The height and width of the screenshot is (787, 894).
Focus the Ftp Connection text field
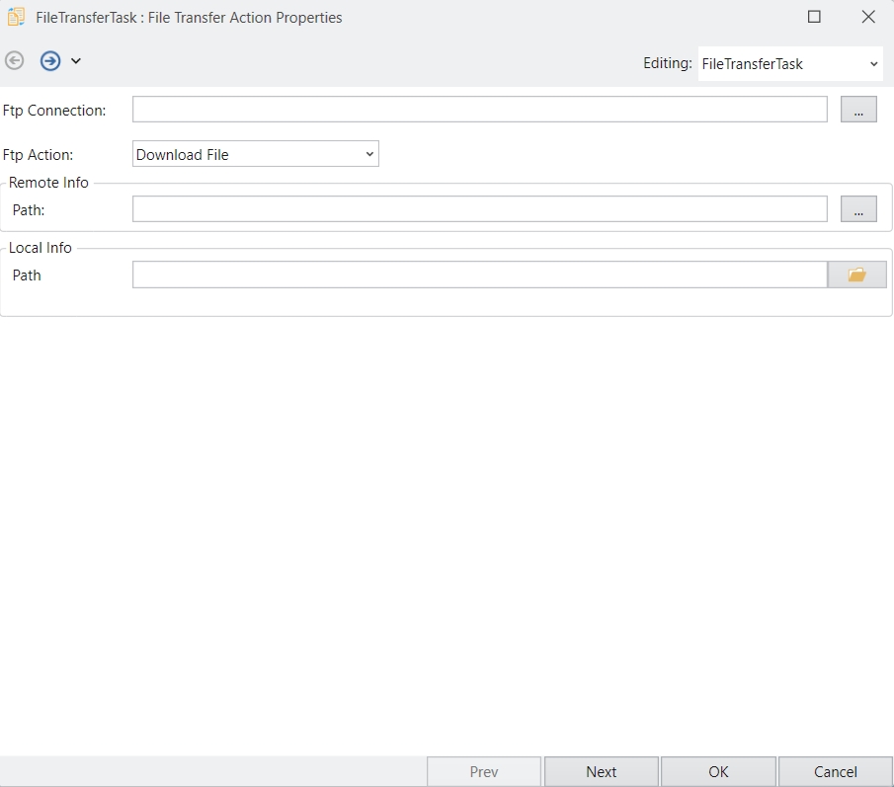pyautogui.click(x=479, y=110)
